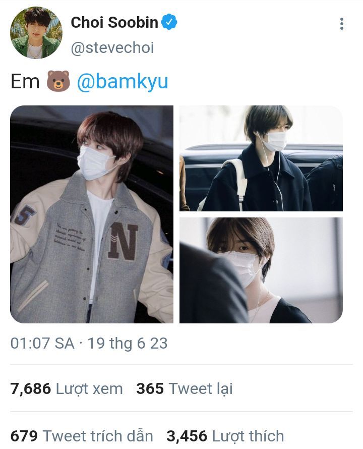363x449 pixels.
Task: Tap the Lượt thích label
Action: [x=248, y=436]
